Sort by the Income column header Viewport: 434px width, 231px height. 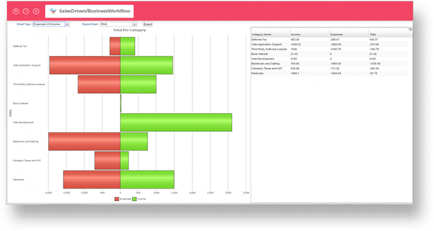(x=310, y=35)
